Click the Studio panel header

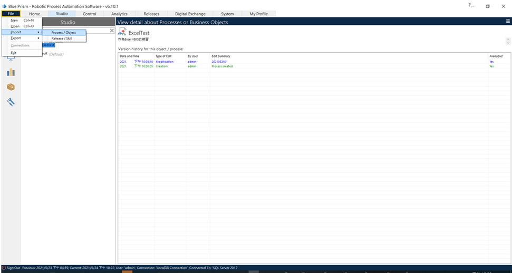click(x=68, y=22)
